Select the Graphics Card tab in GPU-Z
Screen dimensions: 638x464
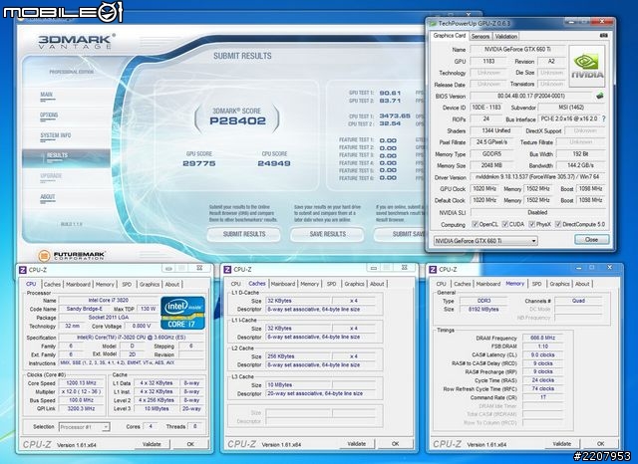click(x=449, y=36)
